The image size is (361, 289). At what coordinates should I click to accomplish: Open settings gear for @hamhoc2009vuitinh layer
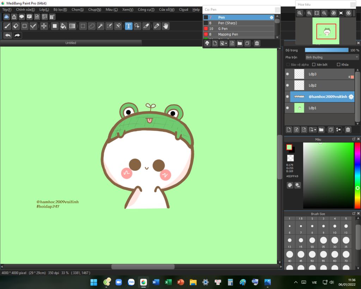(x=351, y=97)
